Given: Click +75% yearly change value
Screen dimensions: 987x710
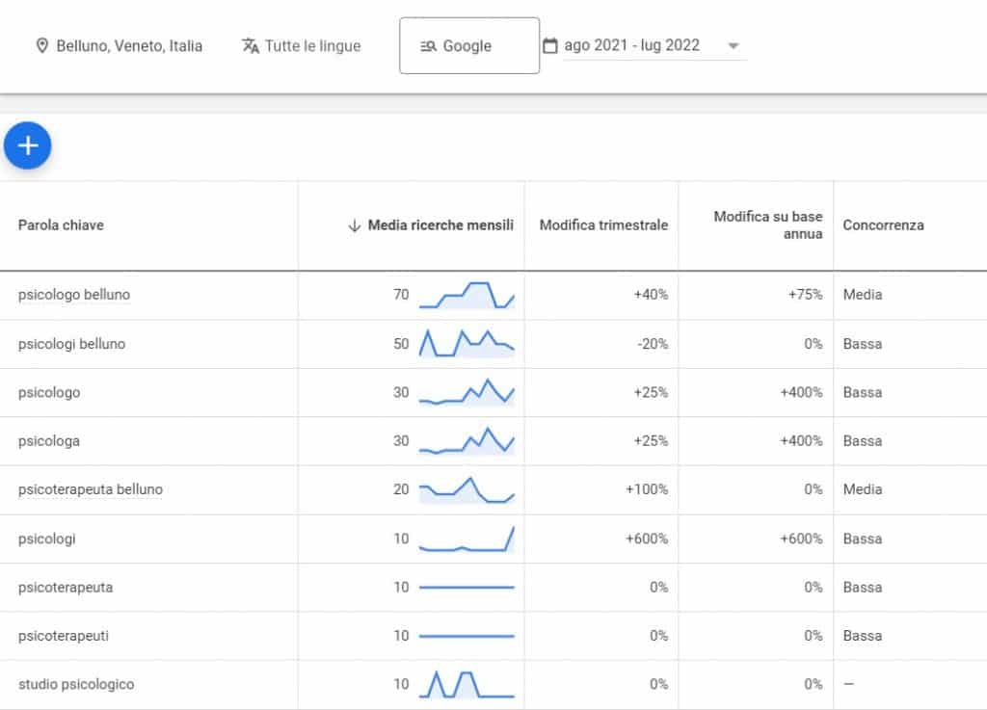Looking at the screenshot, I should click(x=805, y=295).
